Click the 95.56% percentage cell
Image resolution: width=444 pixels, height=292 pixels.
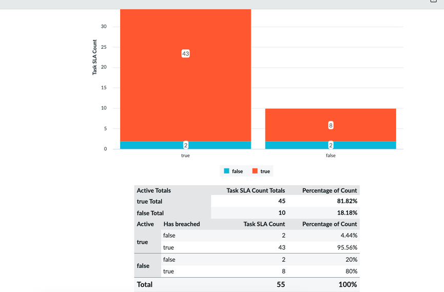pyautogui.click(x=348, y=247)
